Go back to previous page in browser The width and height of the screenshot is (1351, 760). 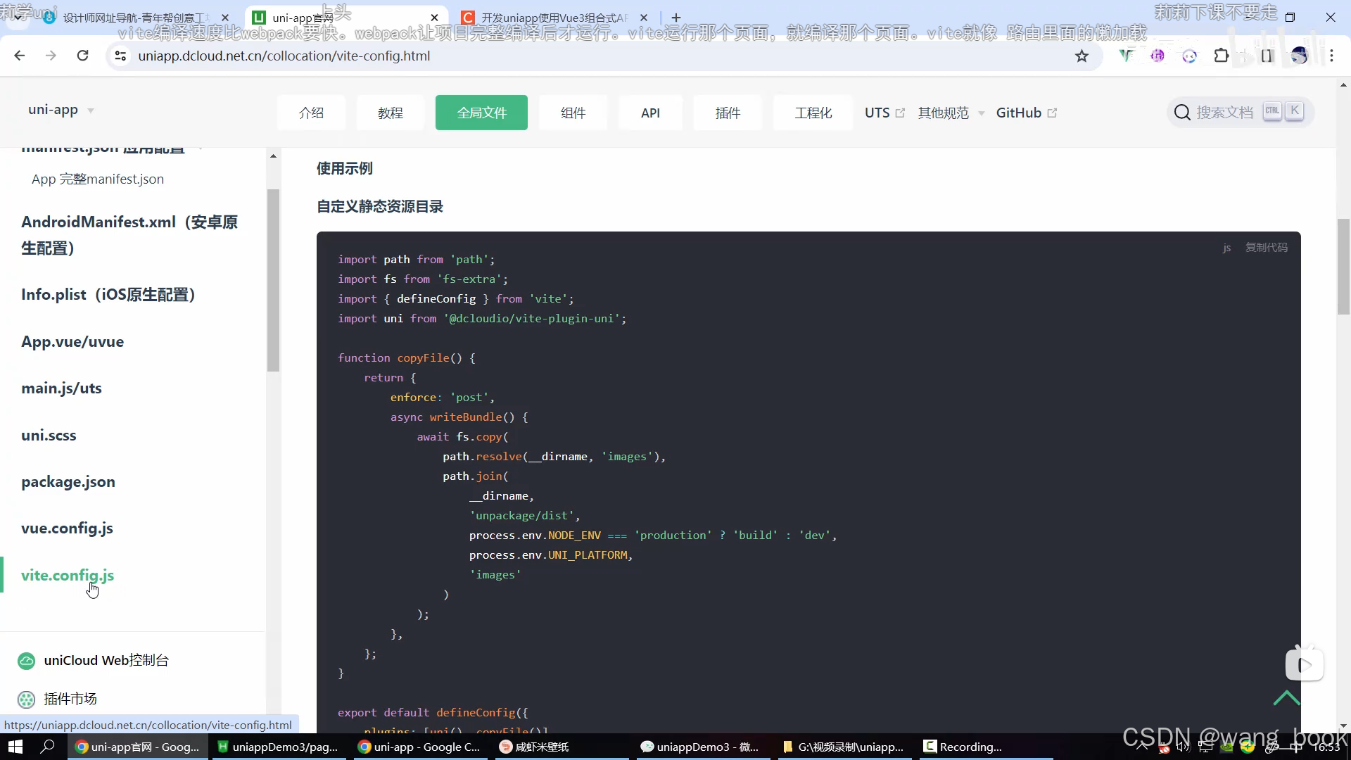coord(20,56)
